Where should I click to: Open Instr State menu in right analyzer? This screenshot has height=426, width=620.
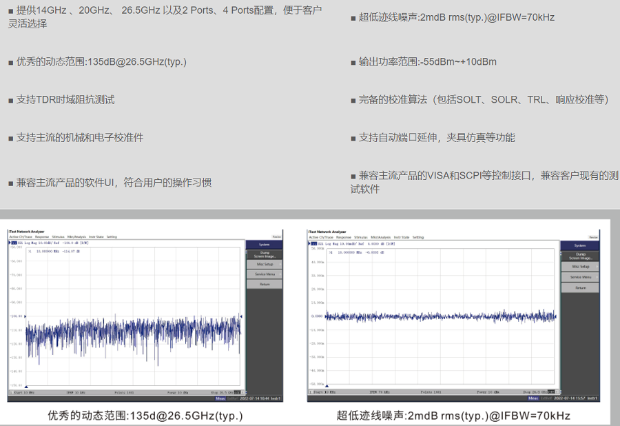click(x=401, y=237)
